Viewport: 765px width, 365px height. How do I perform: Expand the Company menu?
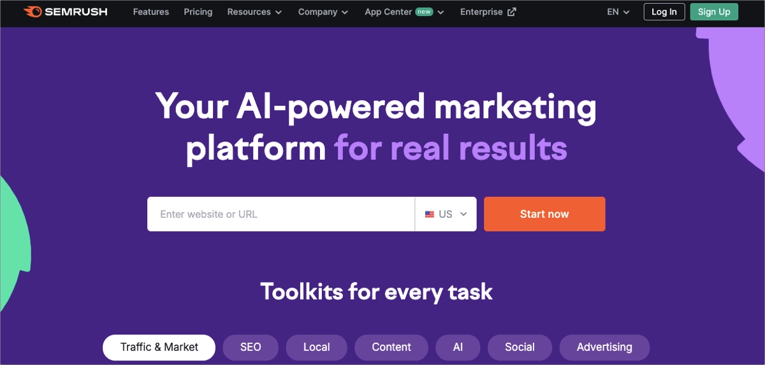[323, 11]
